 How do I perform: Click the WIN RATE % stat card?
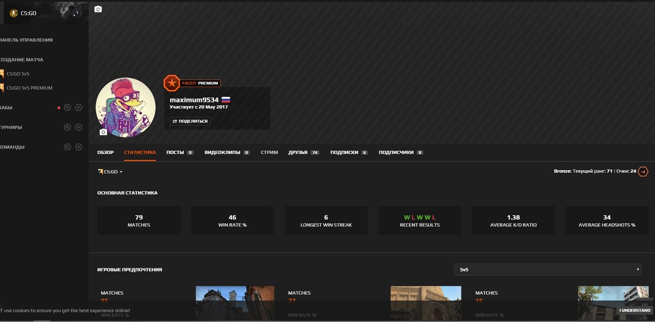[x=233, y=220]
